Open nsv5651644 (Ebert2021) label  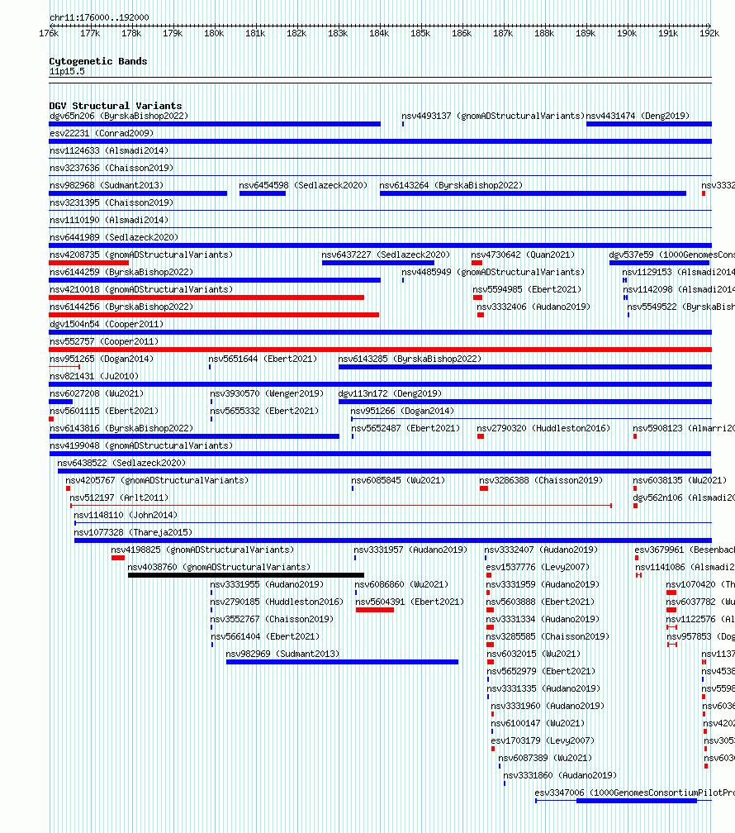(x=263, y=359)
